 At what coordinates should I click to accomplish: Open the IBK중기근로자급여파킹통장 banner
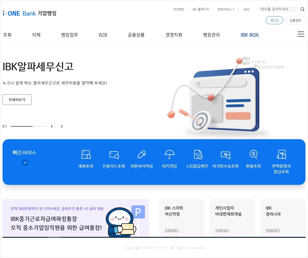(76, 218)
